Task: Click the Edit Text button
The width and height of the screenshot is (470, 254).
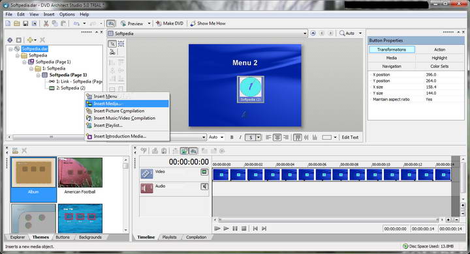Action: 350,137
